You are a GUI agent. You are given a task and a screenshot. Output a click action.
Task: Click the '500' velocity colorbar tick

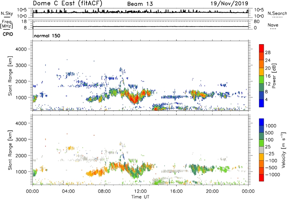pos(269,133)
